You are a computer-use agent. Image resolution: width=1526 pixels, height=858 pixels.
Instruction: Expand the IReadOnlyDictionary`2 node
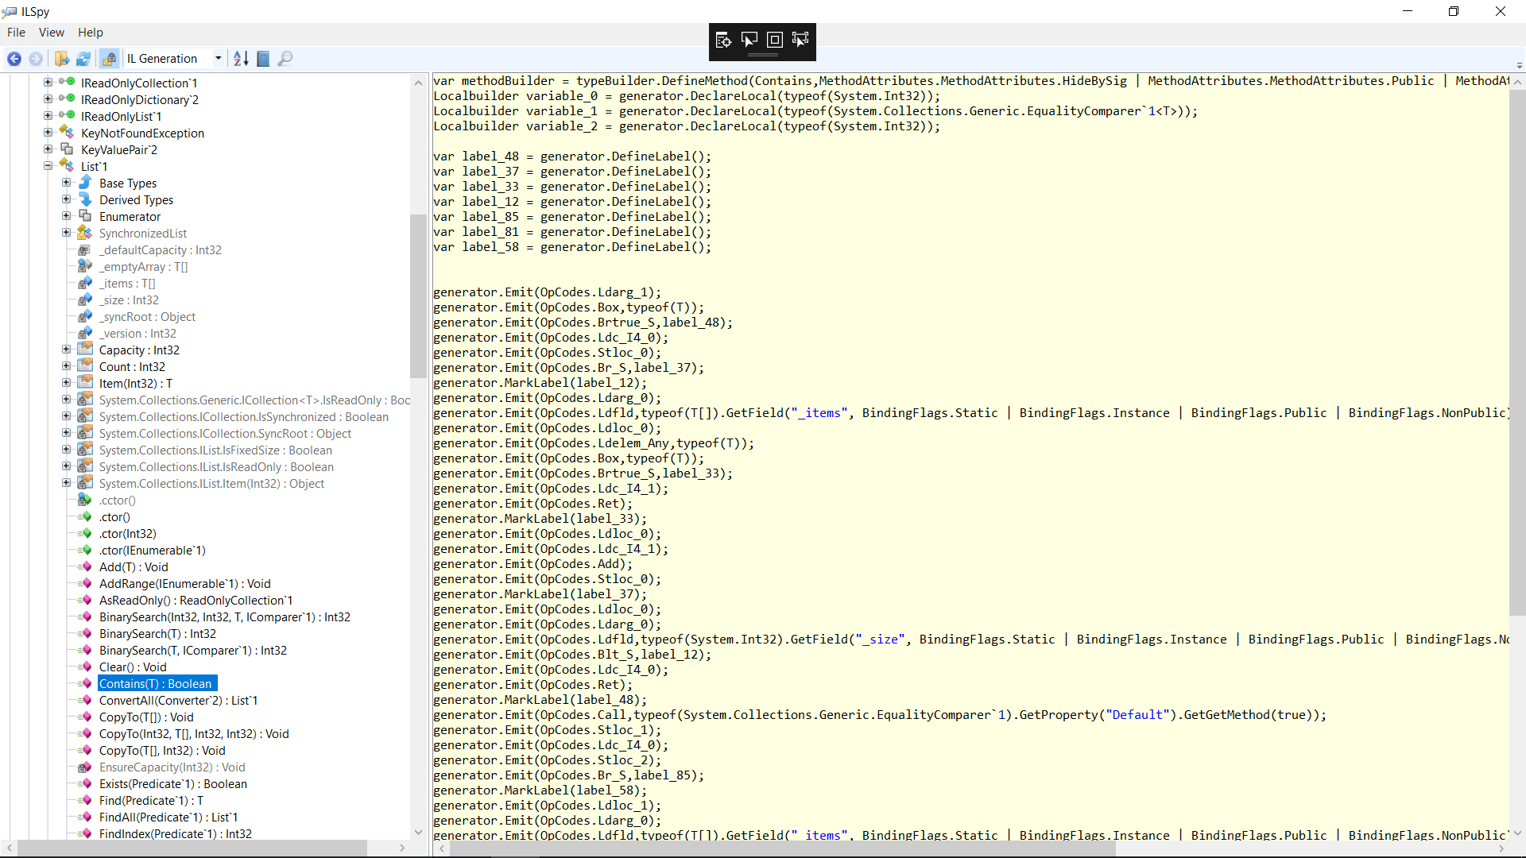pyautogui.click(x=48, y=99)
